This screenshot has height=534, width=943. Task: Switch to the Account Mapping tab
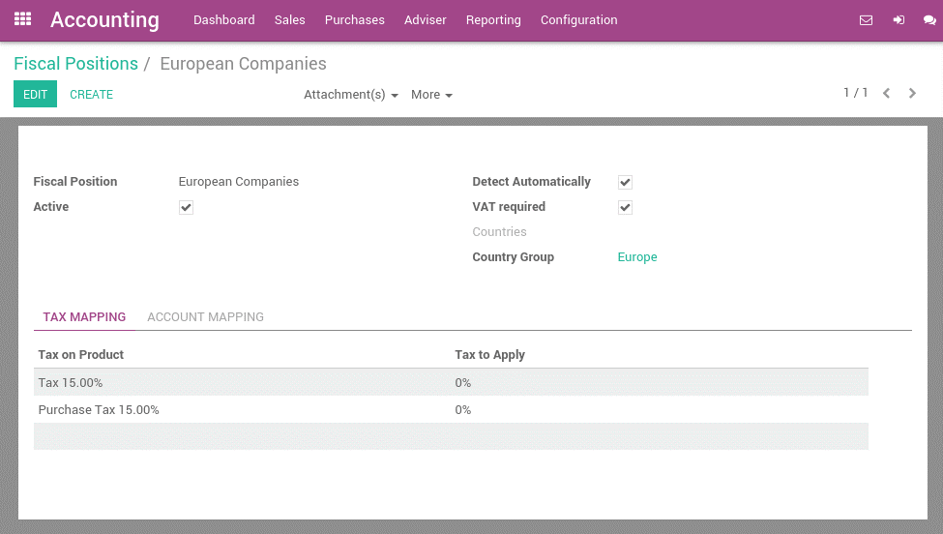(205, 316)
